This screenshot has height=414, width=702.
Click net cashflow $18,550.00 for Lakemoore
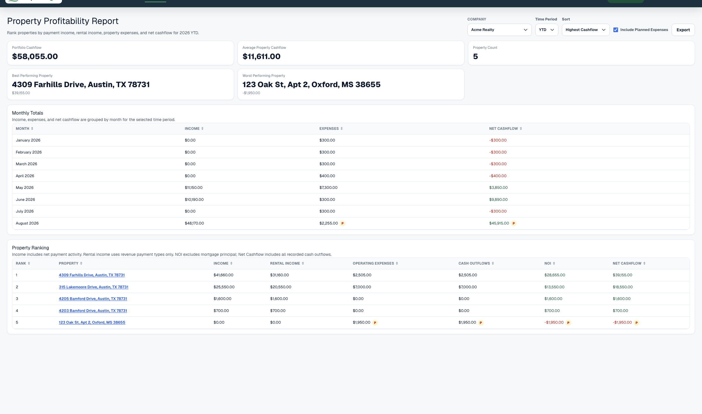[622, 287]
